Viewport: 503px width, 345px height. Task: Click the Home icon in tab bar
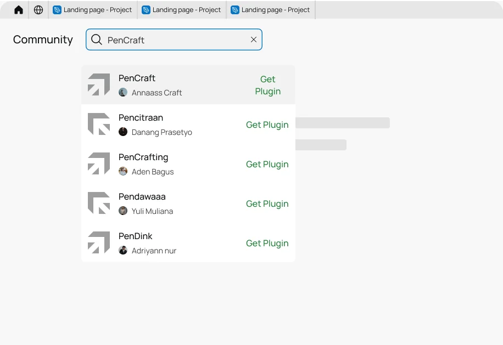[x=19, y=10]
